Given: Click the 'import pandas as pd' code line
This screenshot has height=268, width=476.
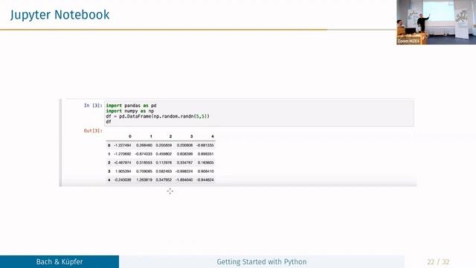Looking at the screenshot, I should (131, 106).
